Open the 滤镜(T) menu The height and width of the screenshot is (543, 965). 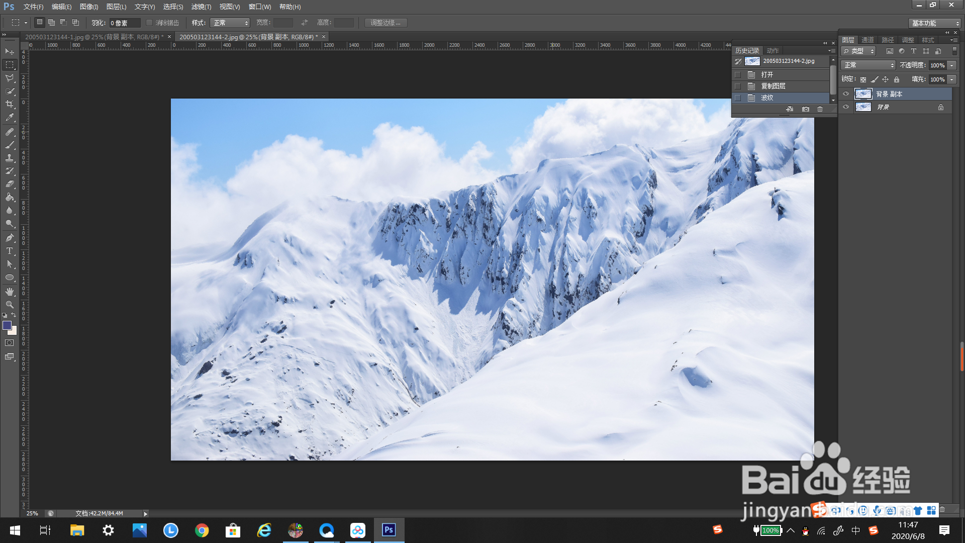[x=201, y=7]
